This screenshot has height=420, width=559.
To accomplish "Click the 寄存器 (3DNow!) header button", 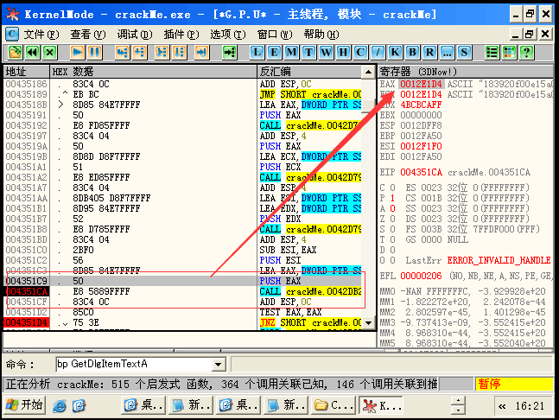I will [x=465, y=72].
